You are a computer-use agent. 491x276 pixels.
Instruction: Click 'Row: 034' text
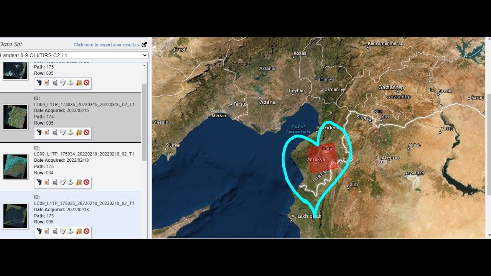44,172
